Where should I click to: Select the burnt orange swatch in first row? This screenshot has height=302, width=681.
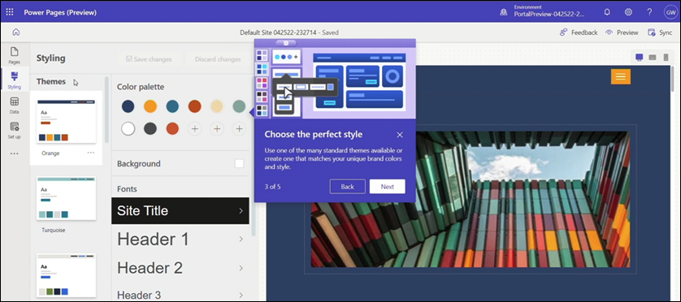(194, 106)
